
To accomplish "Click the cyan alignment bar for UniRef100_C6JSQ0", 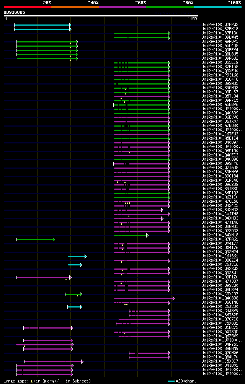I will pos(75,307).
